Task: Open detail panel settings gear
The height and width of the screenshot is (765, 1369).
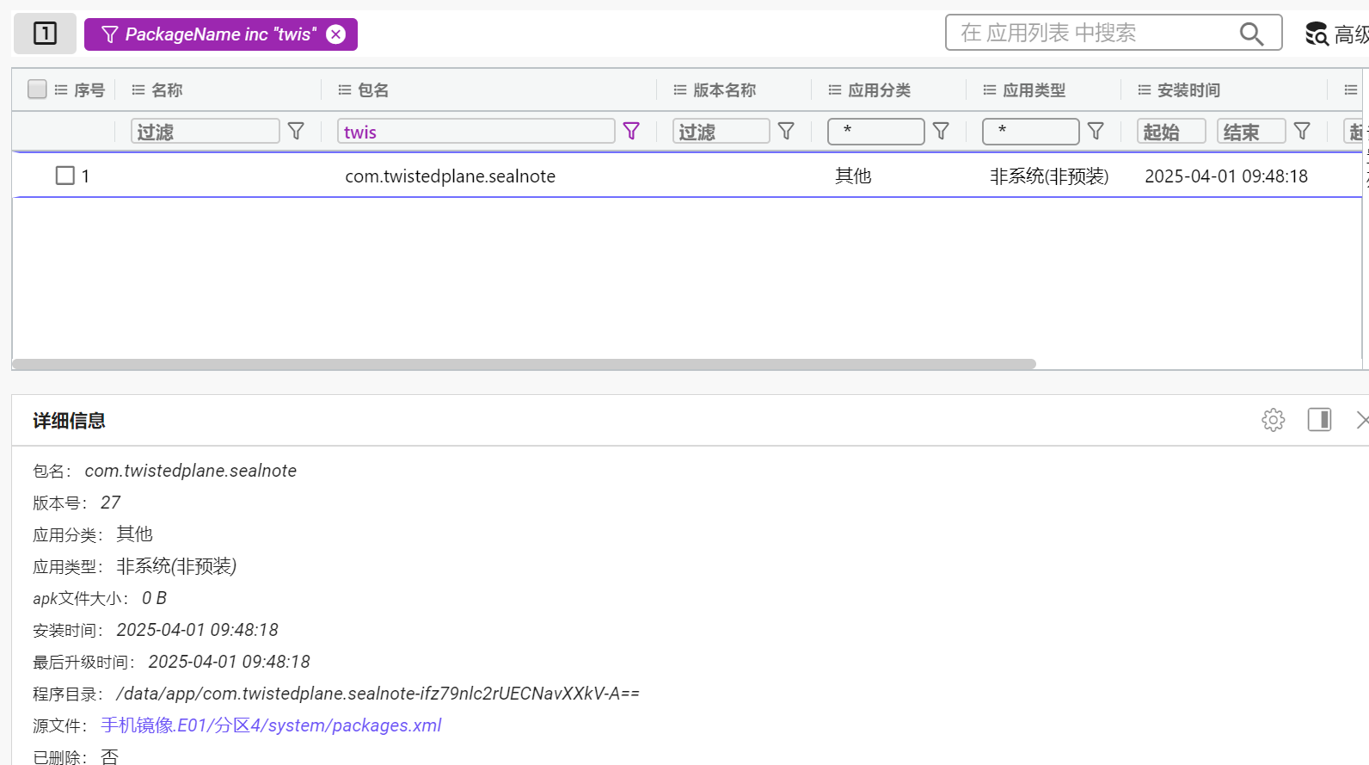Action: pos(1274,420)
